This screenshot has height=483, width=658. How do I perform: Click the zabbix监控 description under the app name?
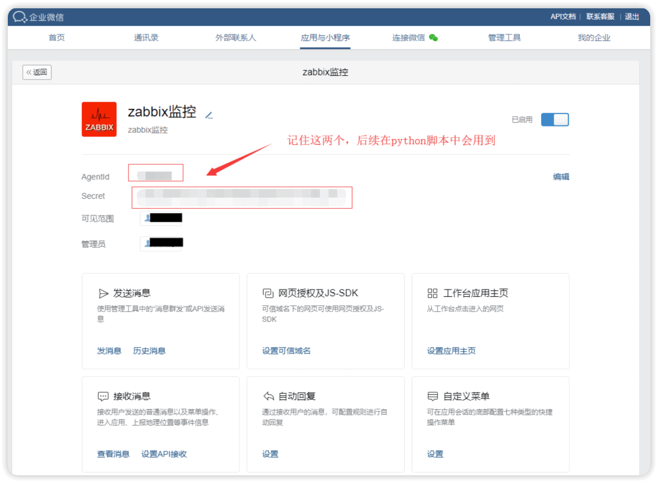click(148, 130)
